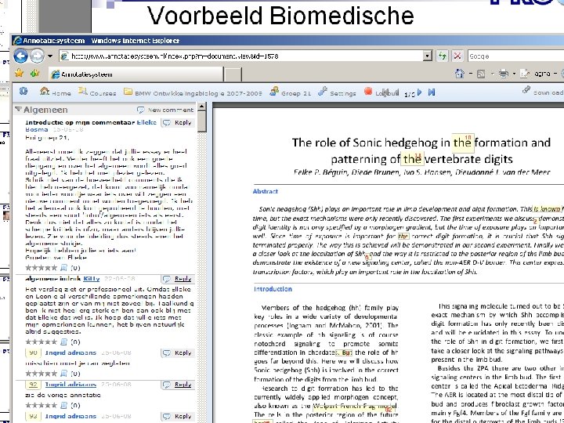The height and width of the screenshot is (423, 564).
Task: Rate the Elleke Bosma comment with stars
Action: 41,268
